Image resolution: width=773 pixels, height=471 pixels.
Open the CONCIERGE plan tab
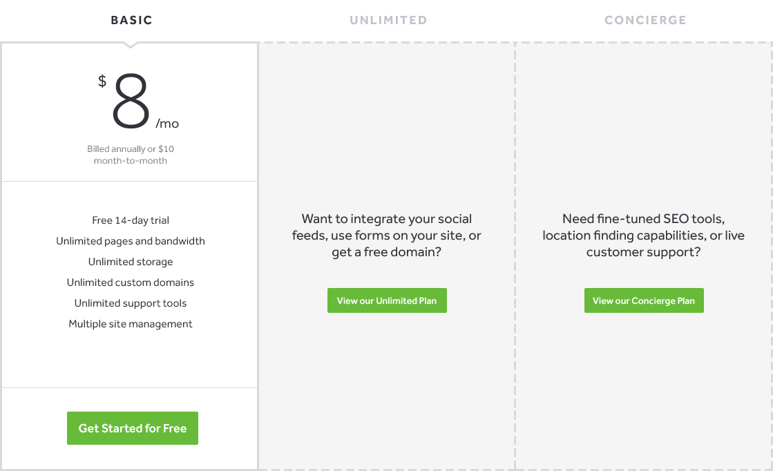click(645, 20)
